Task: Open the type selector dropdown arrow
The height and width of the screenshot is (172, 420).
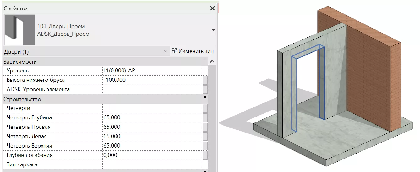Action: pos(214,30)
